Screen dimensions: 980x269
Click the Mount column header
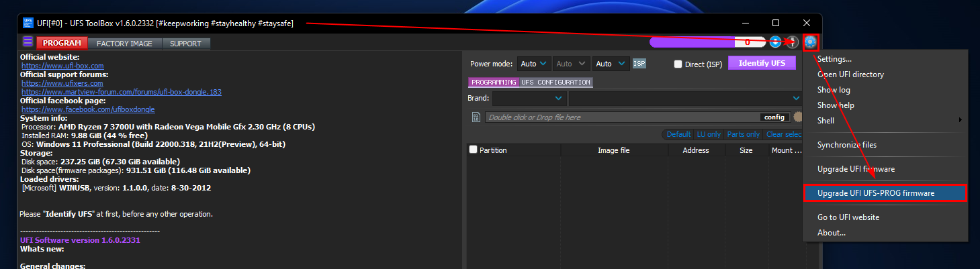point(786,150)
